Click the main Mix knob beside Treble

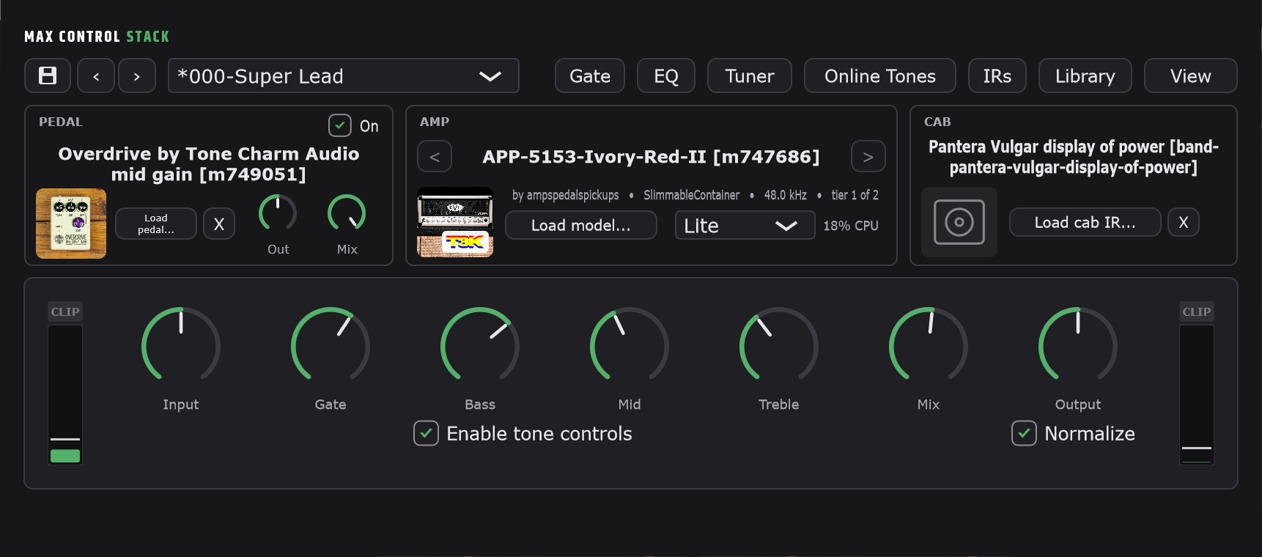(x=929, y=345)
